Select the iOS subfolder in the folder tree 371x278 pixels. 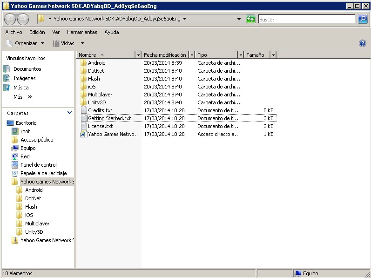coord(29,215)
